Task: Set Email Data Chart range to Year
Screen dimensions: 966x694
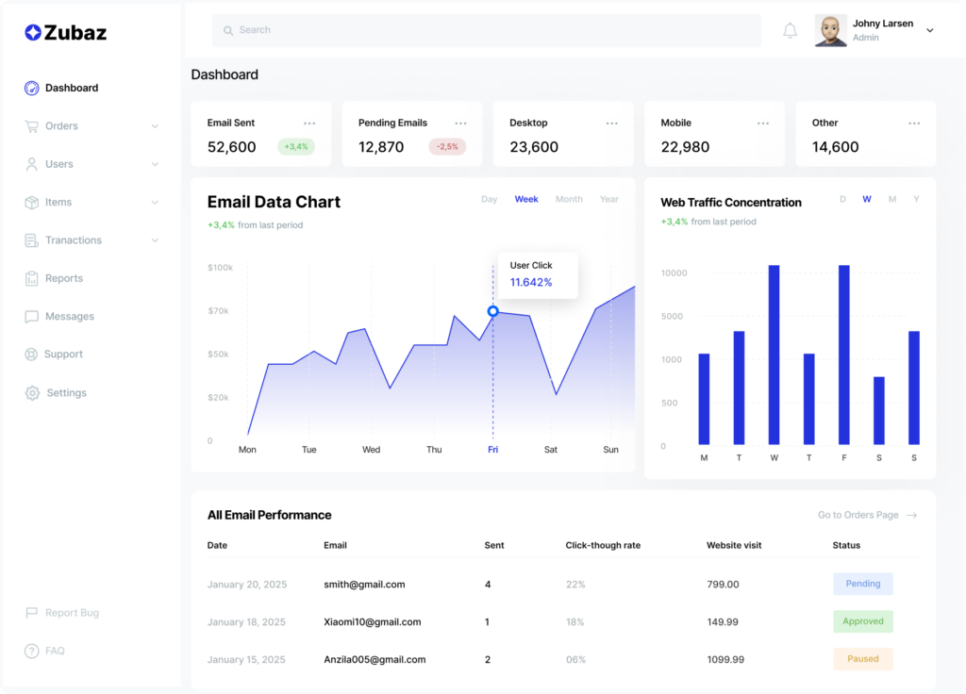Action: coord(609,199)
